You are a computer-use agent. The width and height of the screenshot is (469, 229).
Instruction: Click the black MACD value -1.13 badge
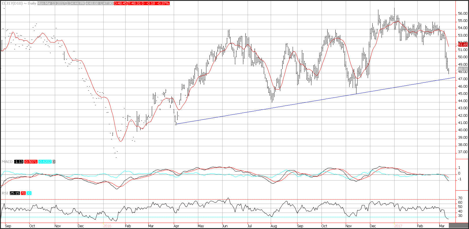click(x=18, y=162)
